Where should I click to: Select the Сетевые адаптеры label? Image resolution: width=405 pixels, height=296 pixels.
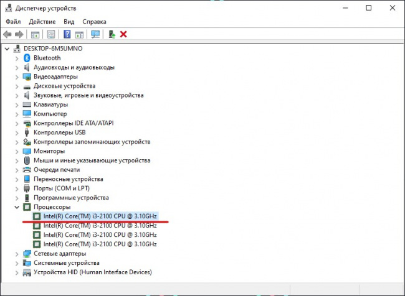tap(60, 254)
